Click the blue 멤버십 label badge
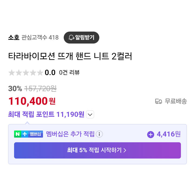Image resolution: width=195 pixels, height=195 pixels. coord(35,134)
